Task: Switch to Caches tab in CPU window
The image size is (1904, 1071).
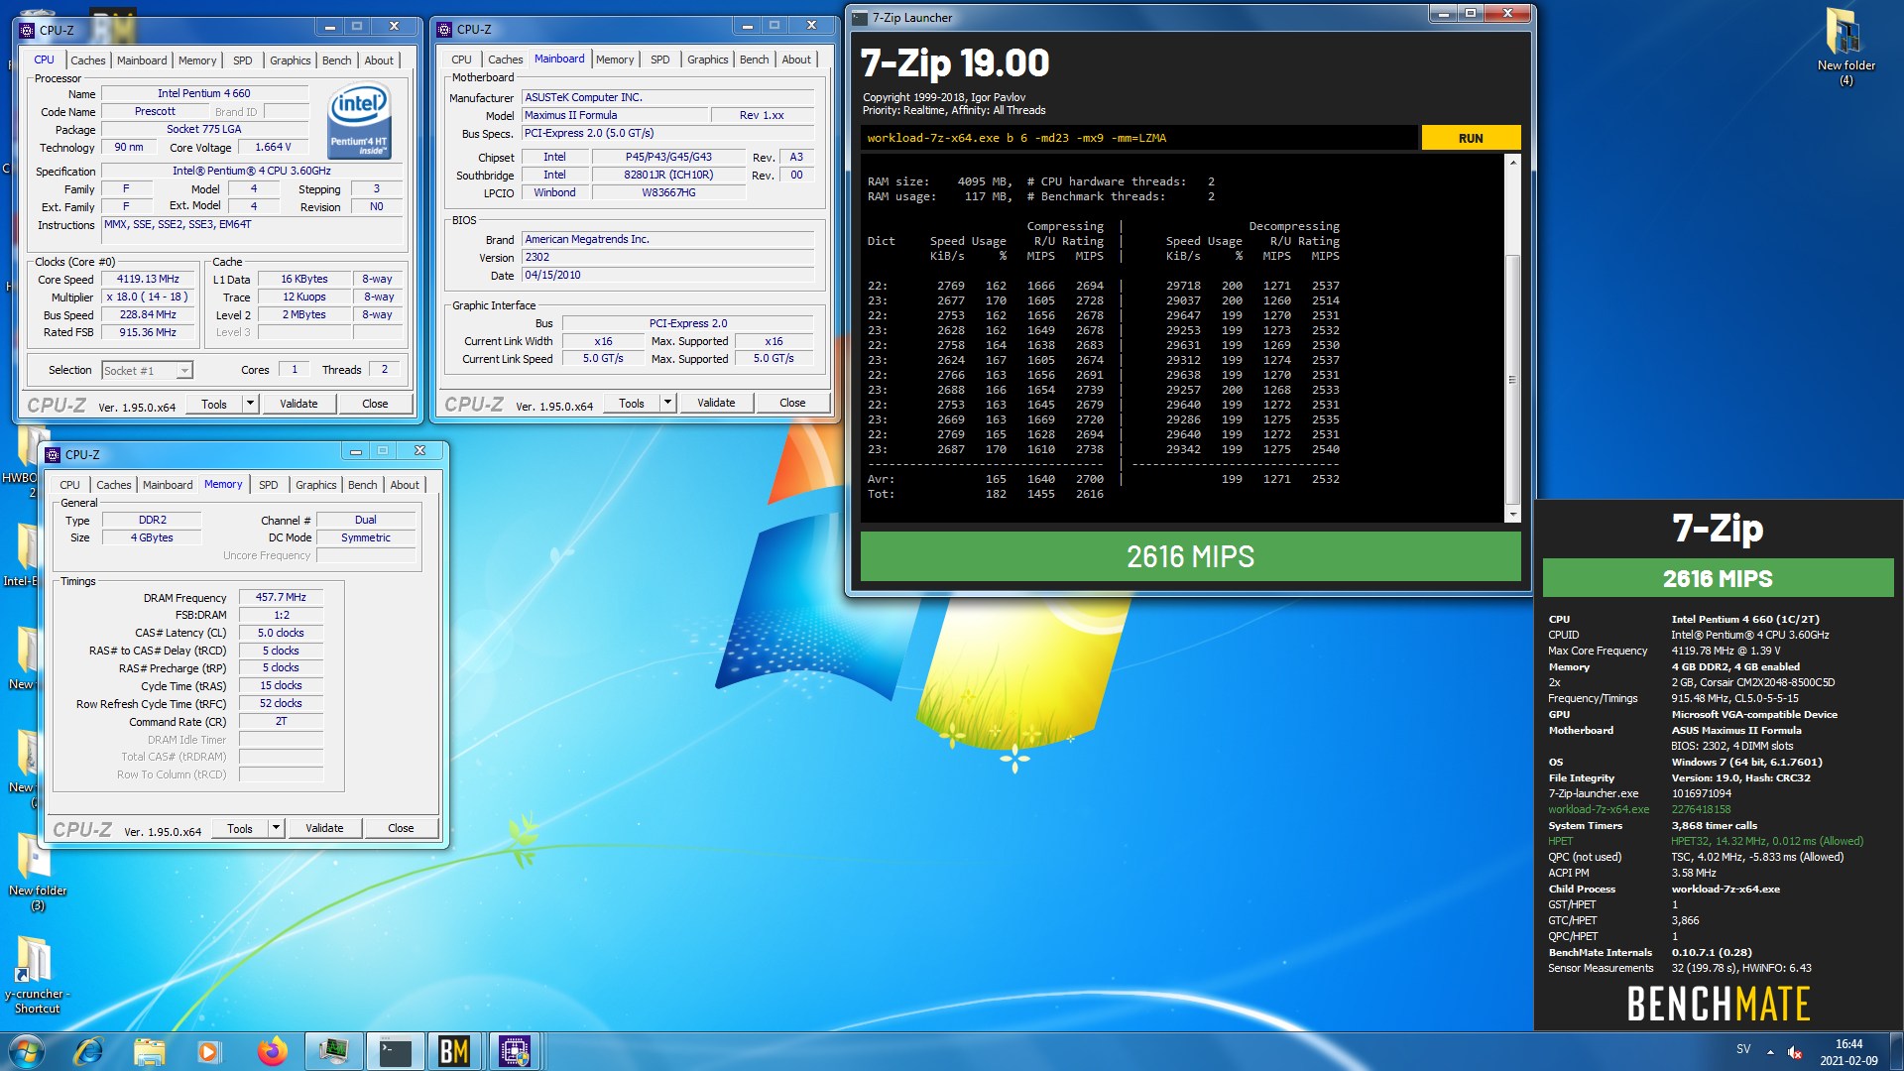Action: click(87, 60)
